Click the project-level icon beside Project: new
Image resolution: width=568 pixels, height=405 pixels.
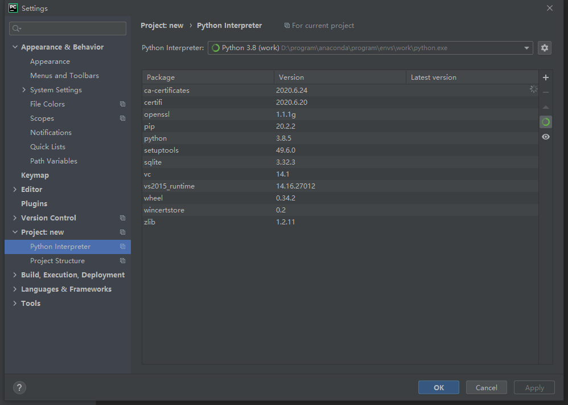click(x=123, y=232)
